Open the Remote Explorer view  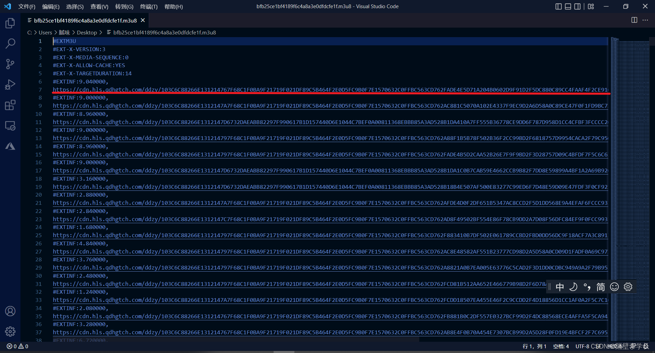tap(10, 126)
